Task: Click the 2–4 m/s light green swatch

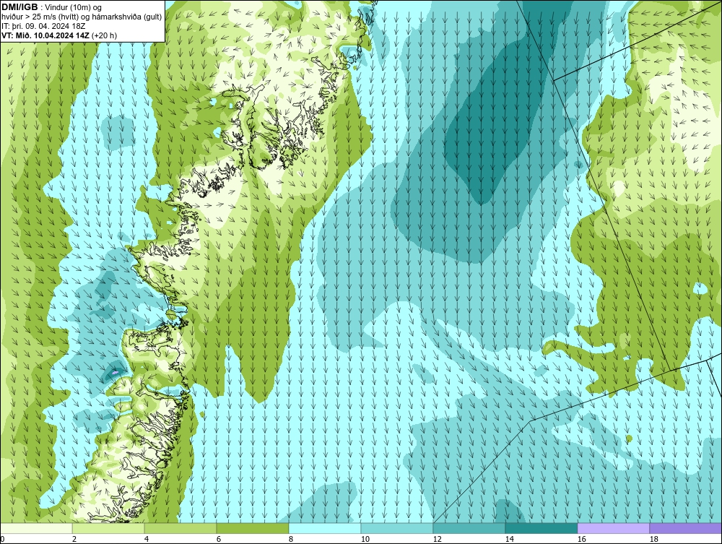Action: coord(108,528)
